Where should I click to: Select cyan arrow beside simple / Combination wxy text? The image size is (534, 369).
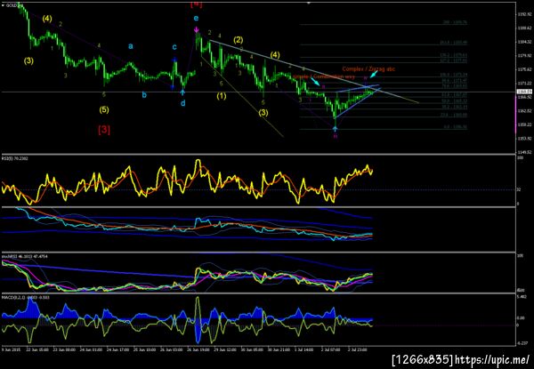pyautogui.click(x=315, y=82)
